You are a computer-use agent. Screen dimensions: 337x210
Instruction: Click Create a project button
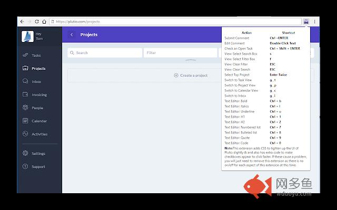191,76
